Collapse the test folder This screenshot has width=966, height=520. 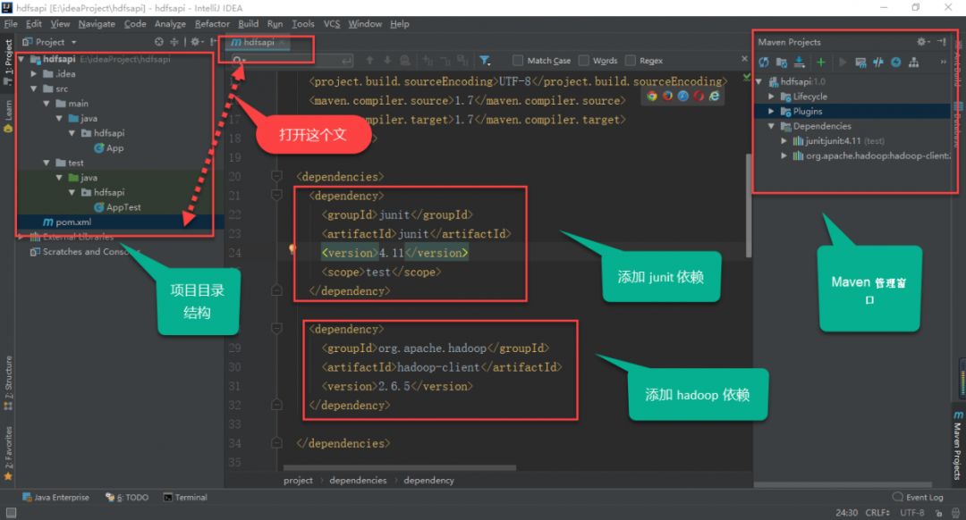click(47, 163)
